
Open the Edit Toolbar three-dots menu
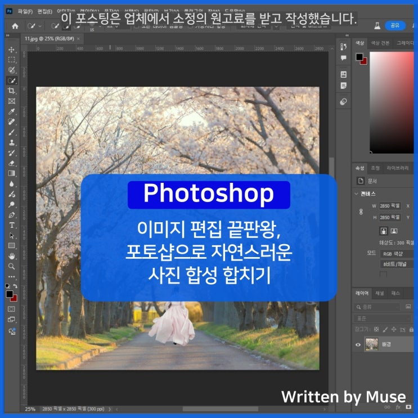click(11, 277)
